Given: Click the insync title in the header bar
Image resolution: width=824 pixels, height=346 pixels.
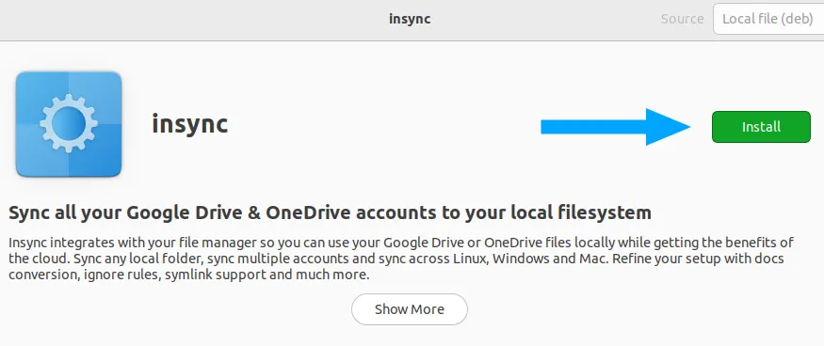Looking at the screenshot, I should [410, 19].
